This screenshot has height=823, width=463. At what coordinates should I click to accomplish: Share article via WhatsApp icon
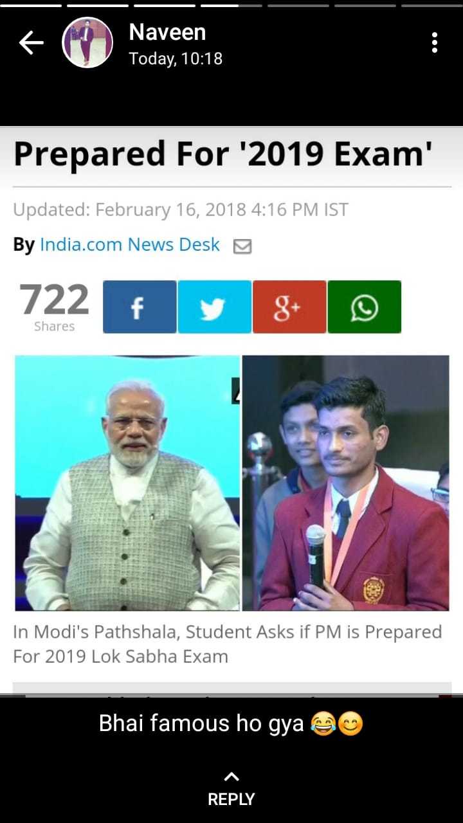(x=364, y=307)
